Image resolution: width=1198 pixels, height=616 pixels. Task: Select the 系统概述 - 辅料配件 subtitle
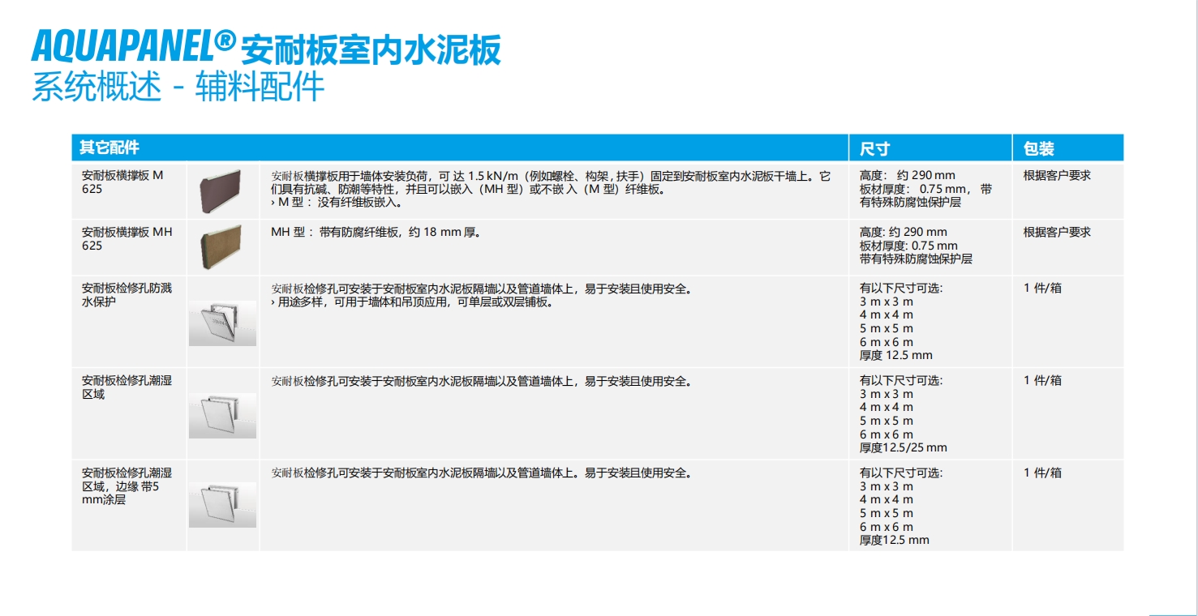point(178,87)
